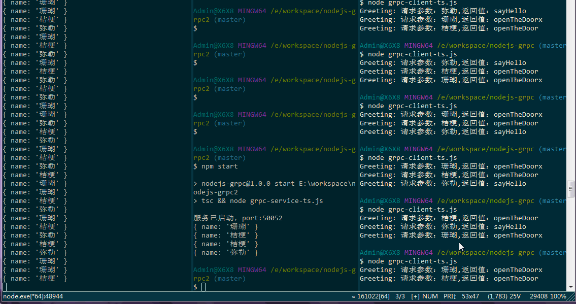
Task: Click the 100% transparency indicator
Action: [558, 296]
